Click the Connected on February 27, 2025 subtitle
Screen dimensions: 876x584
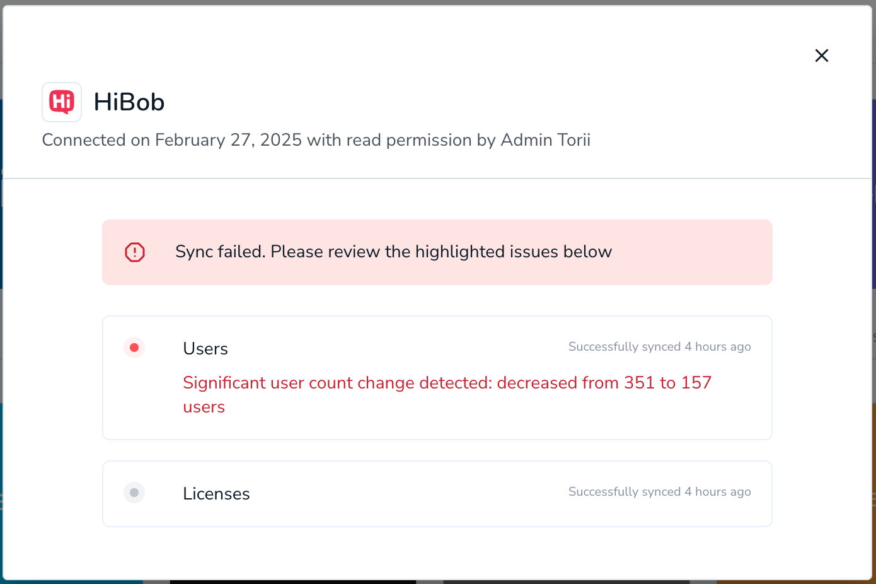[x=316, y=140]
